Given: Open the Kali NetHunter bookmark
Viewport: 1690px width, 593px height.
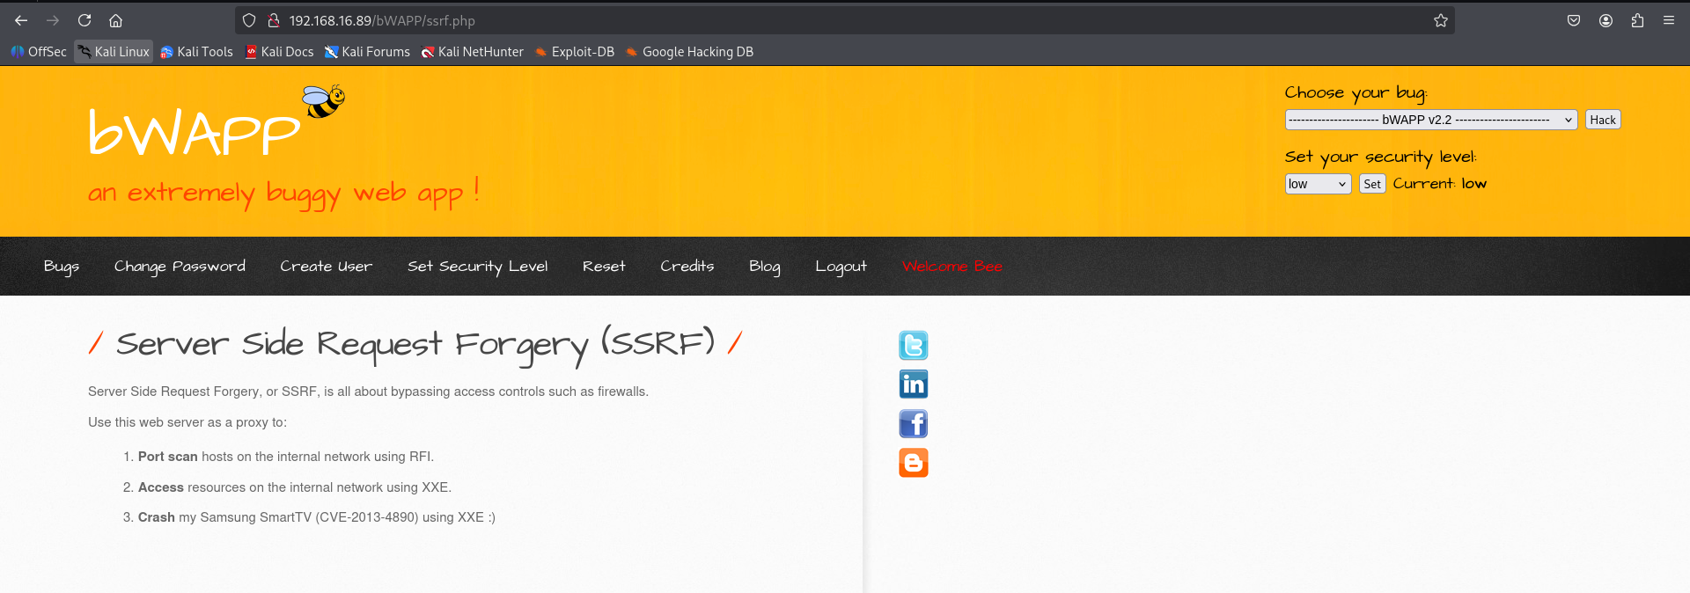Looking at the screenshot, I should 472,52.
